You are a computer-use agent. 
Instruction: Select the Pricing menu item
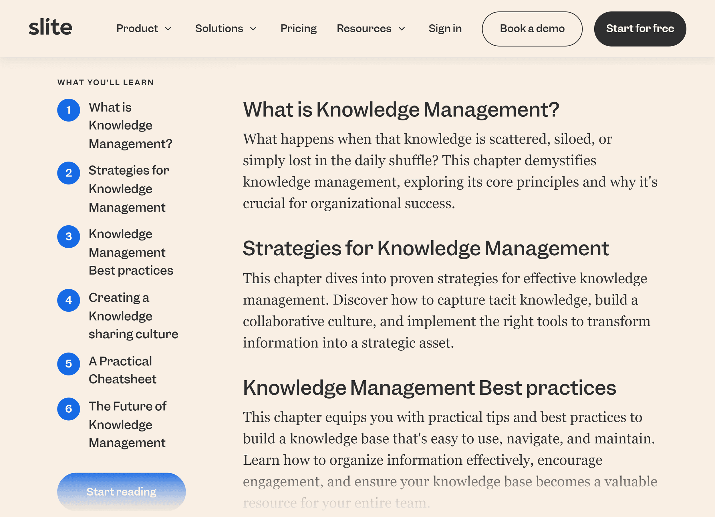298,29
